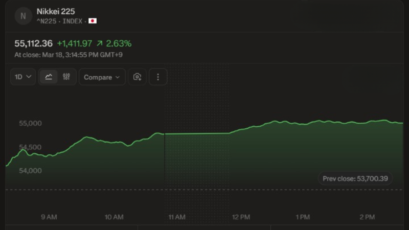Image resolution: width=409 pixels, height=230 pixels.
Task: Click the +1,411.97 change value
Action: coord(74,43)
